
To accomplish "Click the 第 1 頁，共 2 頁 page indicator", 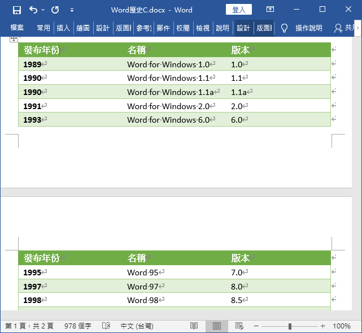I will pyautogui.click(x=29, y=326).
